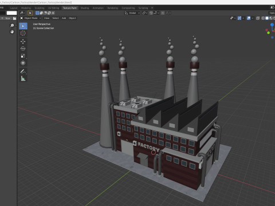Open the Object menu in viewport header
This screenshot has width=275, height=206.
(72, 18)
